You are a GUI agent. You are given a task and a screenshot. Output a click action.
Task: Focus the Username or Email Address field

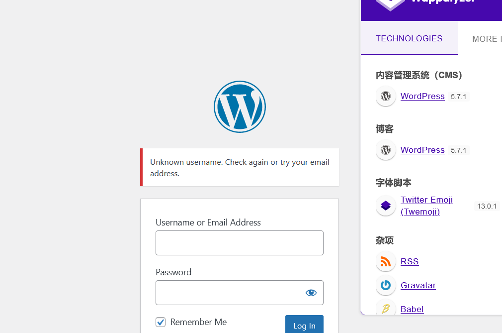point(239,243)
